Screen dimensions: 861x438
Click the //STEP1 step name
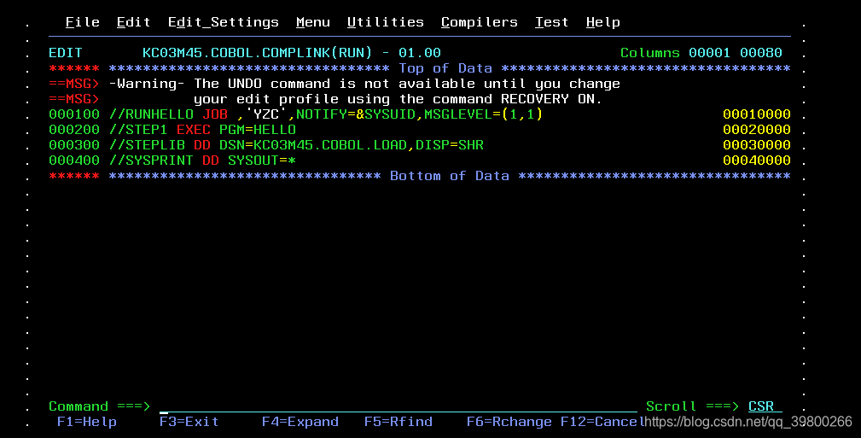138,130
